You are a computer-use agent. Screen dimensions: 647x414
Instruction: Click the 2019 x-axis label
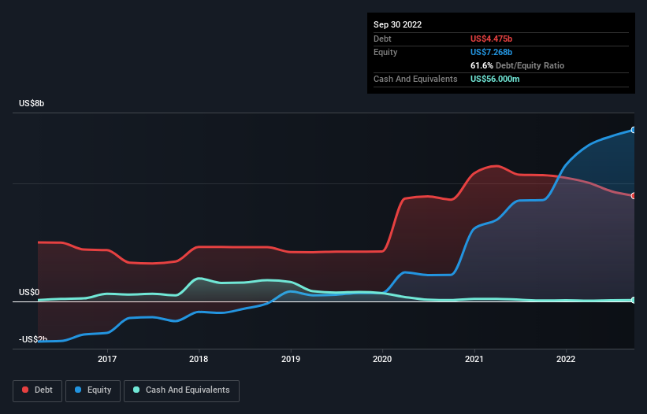pos(291,359)
